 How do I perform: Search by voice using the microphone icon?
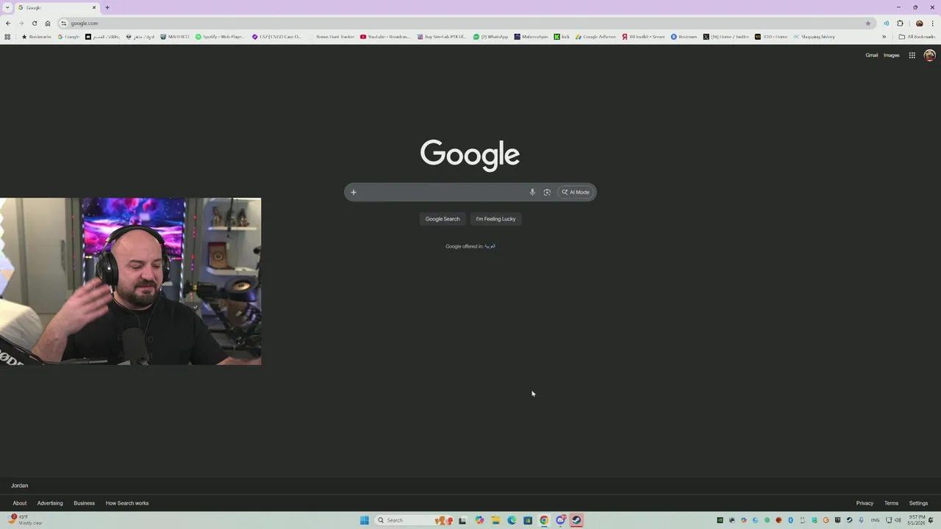pyautogui.click(x=532, y=192)
